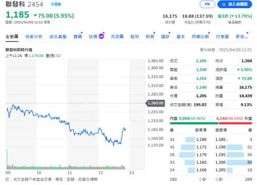Select the 基本 tab
This screenshot has width=257, height=185.
[181, 36]
